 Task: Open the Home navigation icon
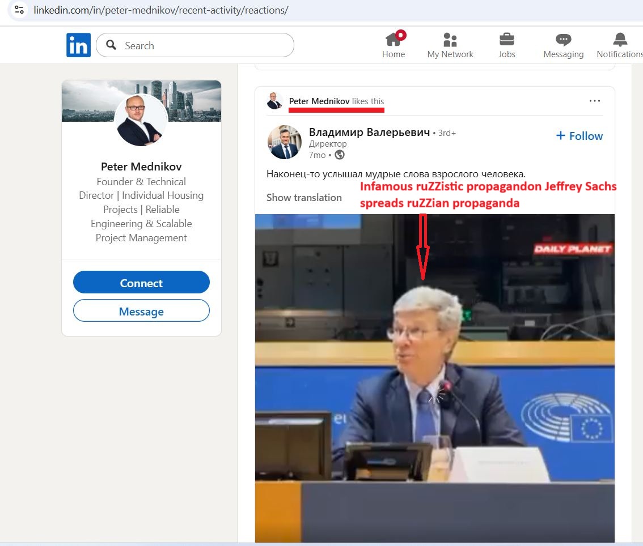pyautogui.click(x=394, y=40)
